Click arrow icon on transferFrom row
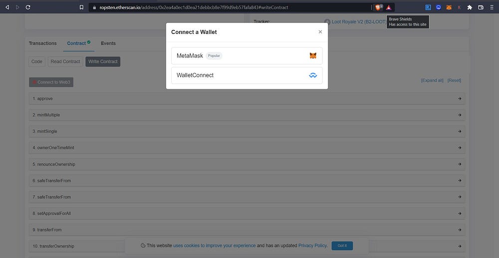This screenshot has height=258, width=499. tap(460, 230)
